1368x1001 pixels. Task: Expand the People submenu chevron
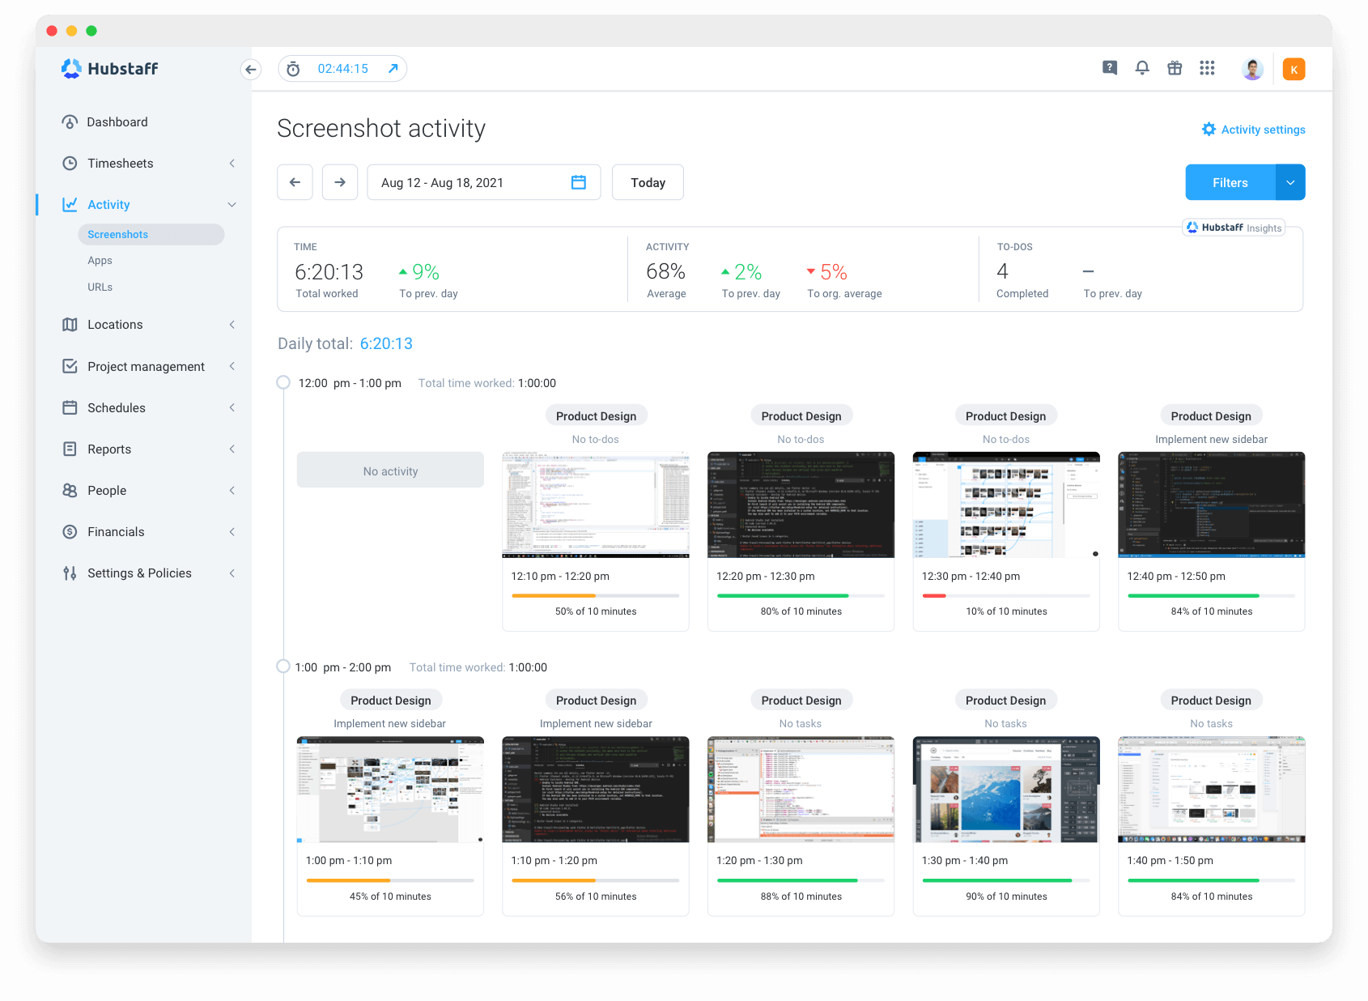(232, 491)
